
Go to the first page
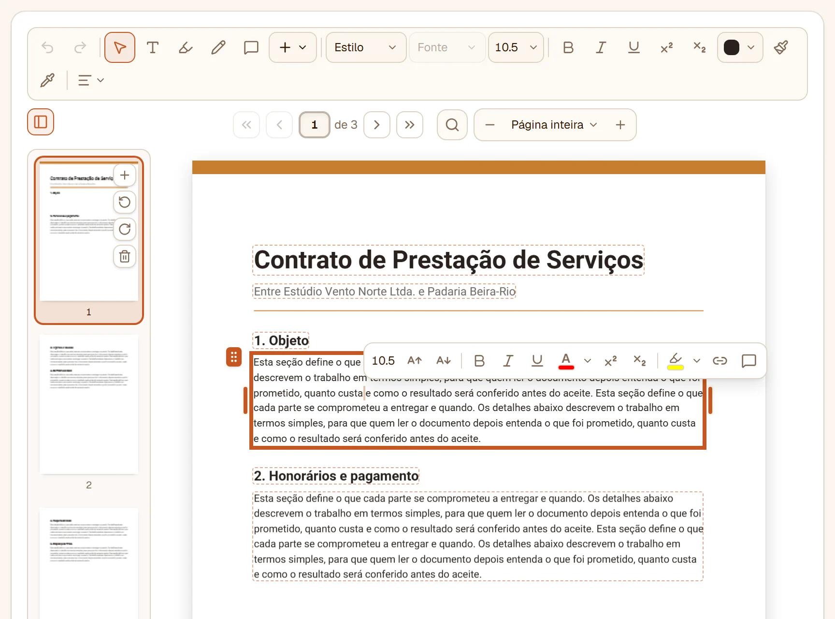[x=246, y=125]
